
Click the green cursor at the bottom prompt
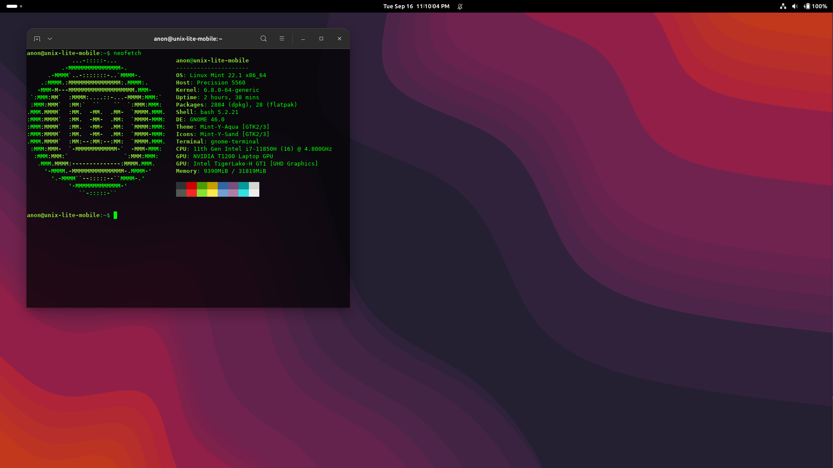pos(115,215)
